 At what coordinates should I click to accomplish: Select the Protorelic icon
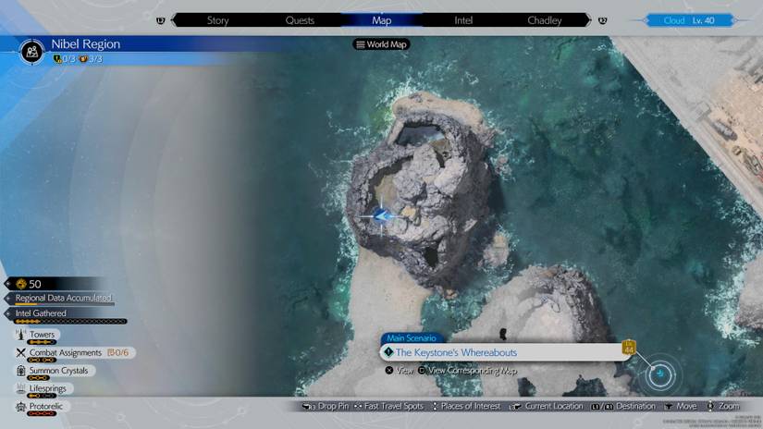click(20, 407)
